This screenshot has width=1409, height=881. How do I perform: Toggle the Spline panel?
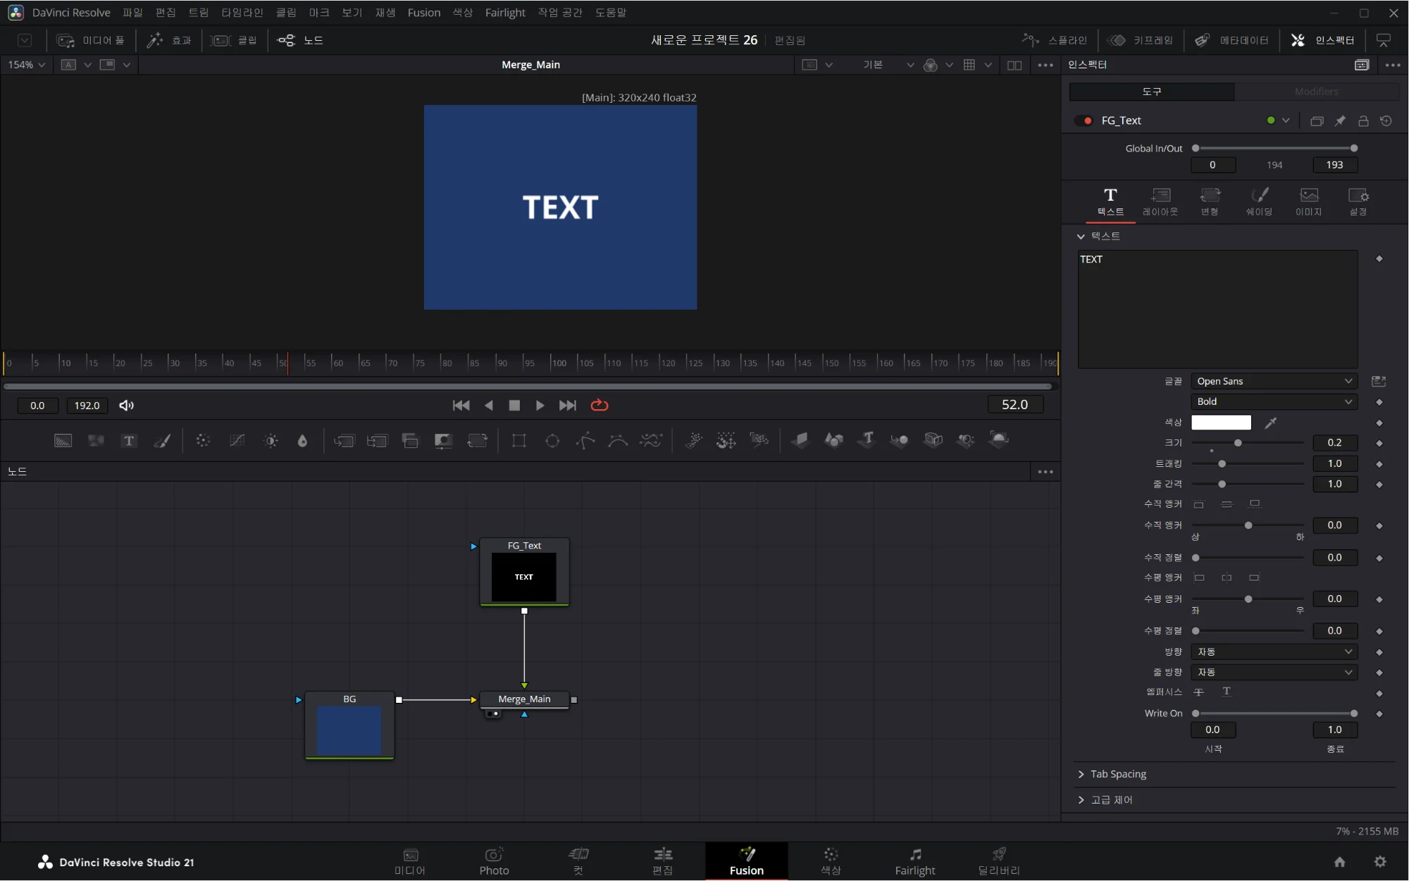point(1054,40)
